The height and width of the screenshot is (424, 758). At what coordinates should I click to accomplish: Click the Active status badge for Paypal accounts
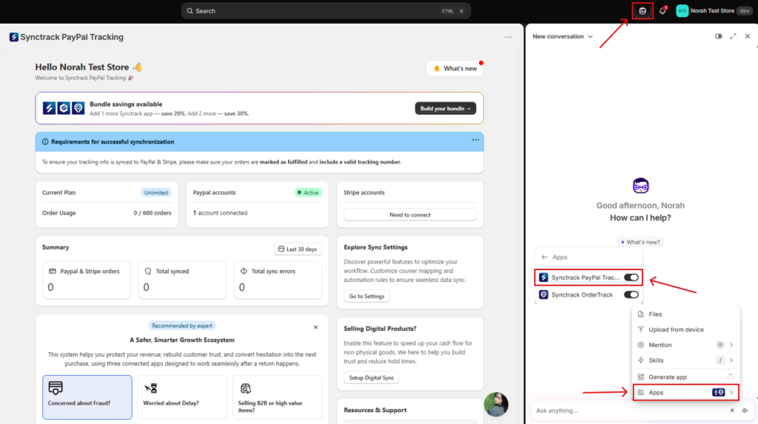pyautogui.click(x=308, y=192)
